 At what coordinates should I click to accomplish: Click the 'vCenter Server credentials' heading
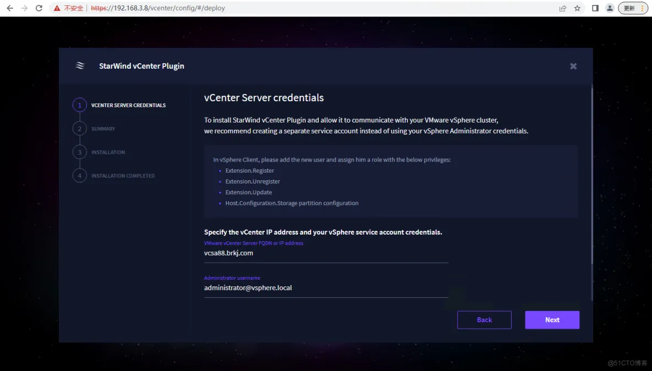[x=264, y=97]
